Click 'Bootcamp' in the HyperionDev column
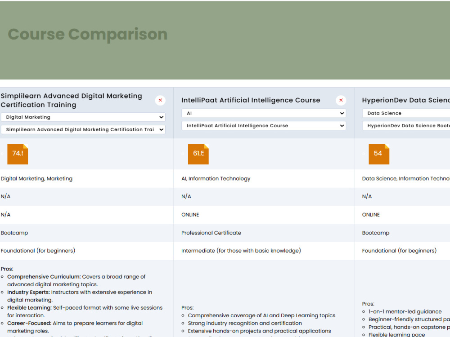 (x=376, y=233)
